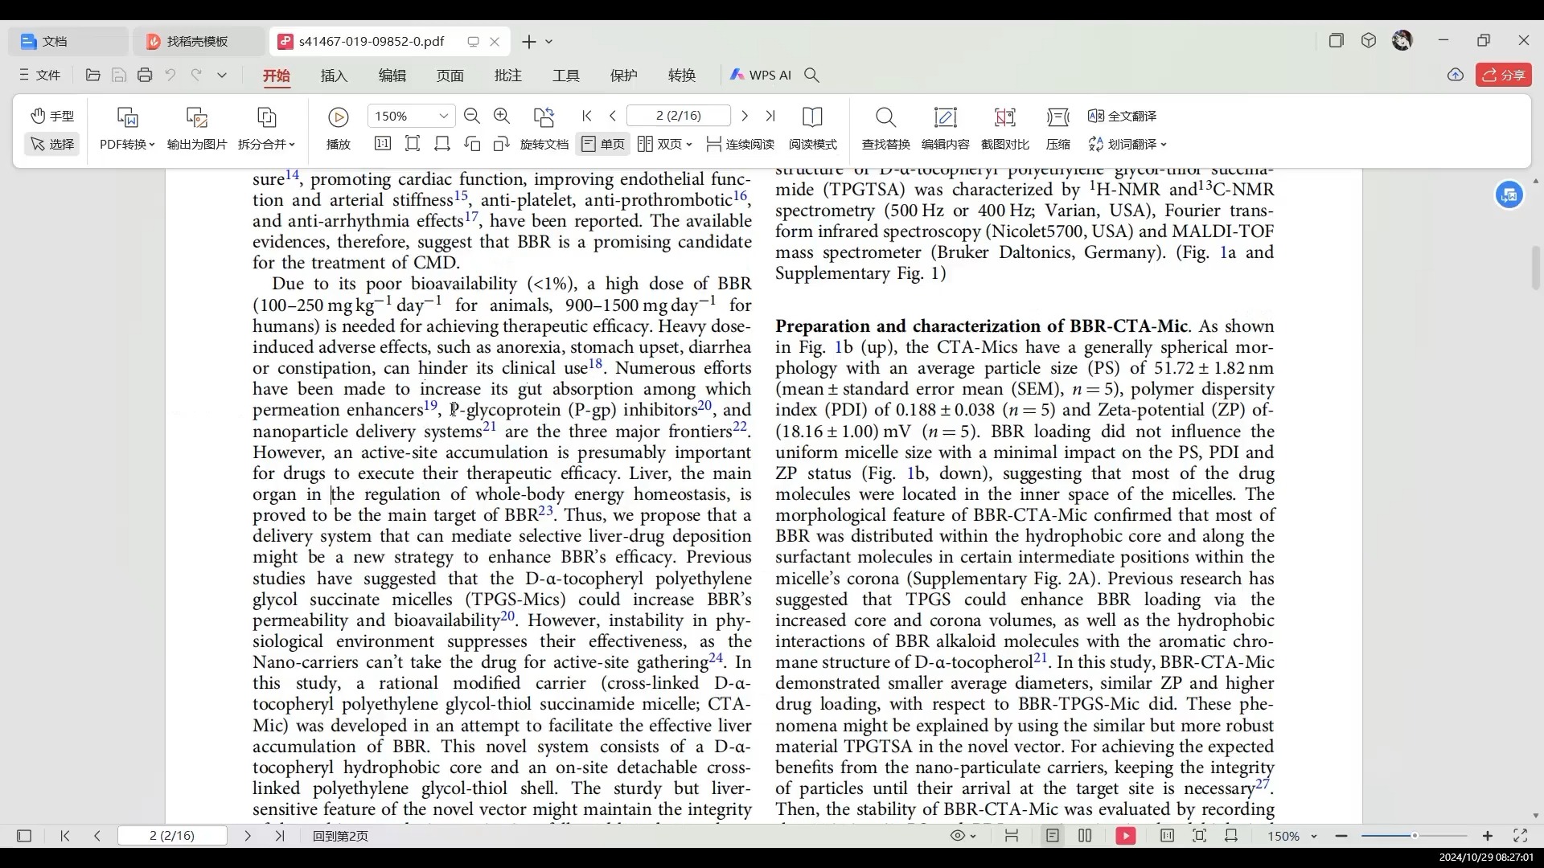Expand PDF Convert dropdown
This screenshot has height=868, width=1544.
point(127,144)
